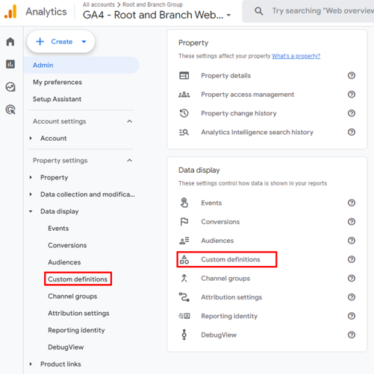Click the search magnifier icon

(259, 11)
